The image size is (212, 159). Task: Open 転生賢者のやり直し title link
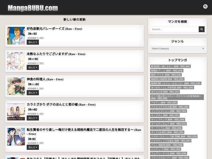coord(84,132)
